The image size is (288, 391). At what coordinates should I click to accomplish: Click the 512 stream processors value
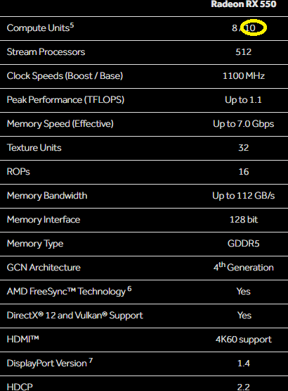click(244, 52)
